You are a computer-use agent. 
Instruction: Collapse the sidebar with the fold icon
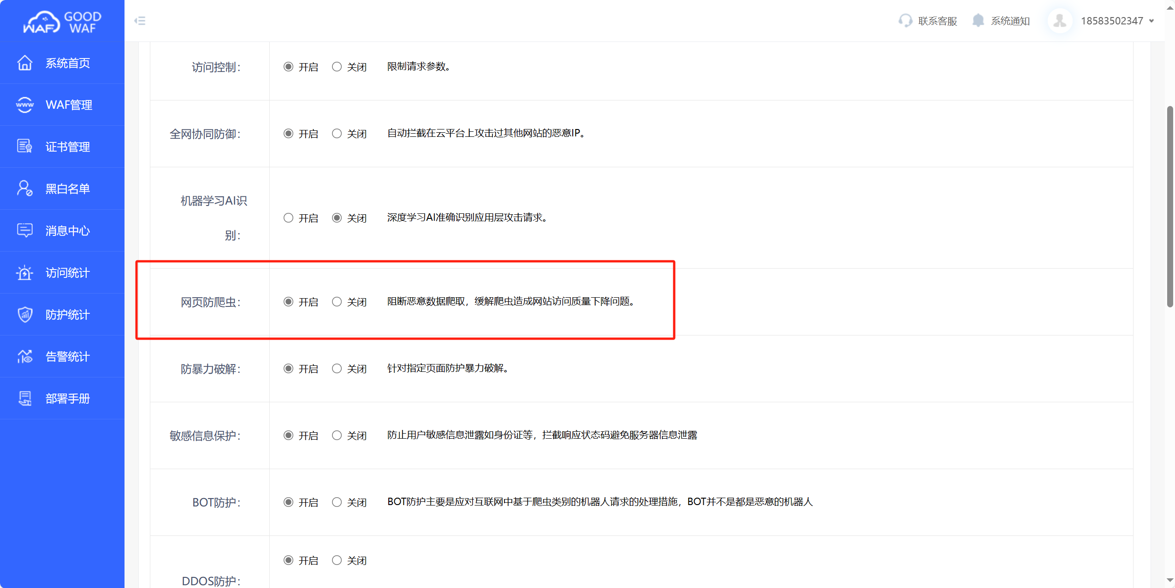tap(140, 21)
